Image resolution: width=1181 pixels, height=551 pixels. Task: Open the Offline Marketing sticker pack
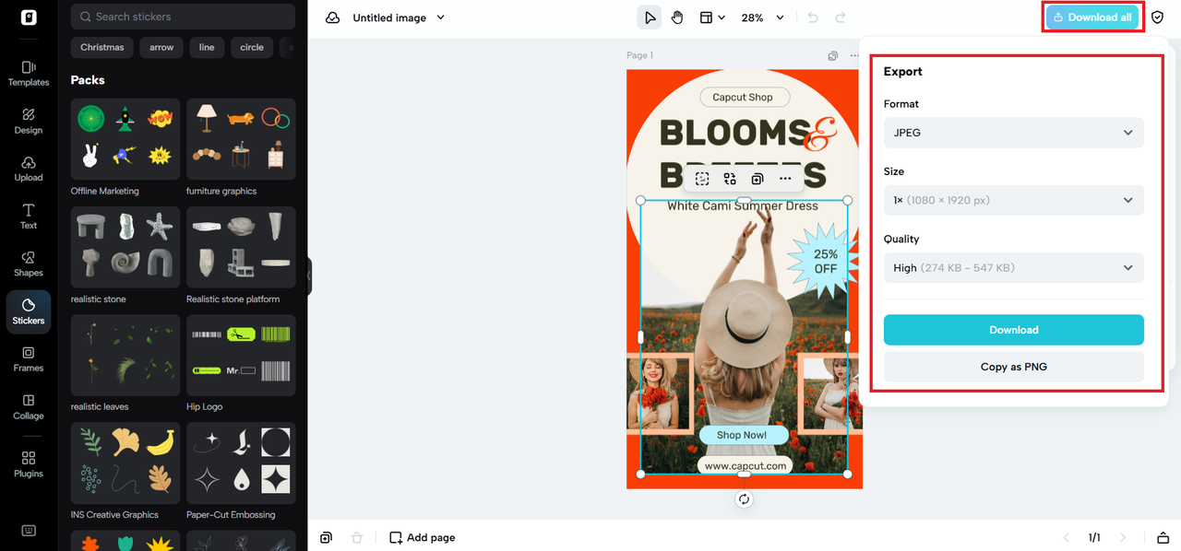pos(125,139)
